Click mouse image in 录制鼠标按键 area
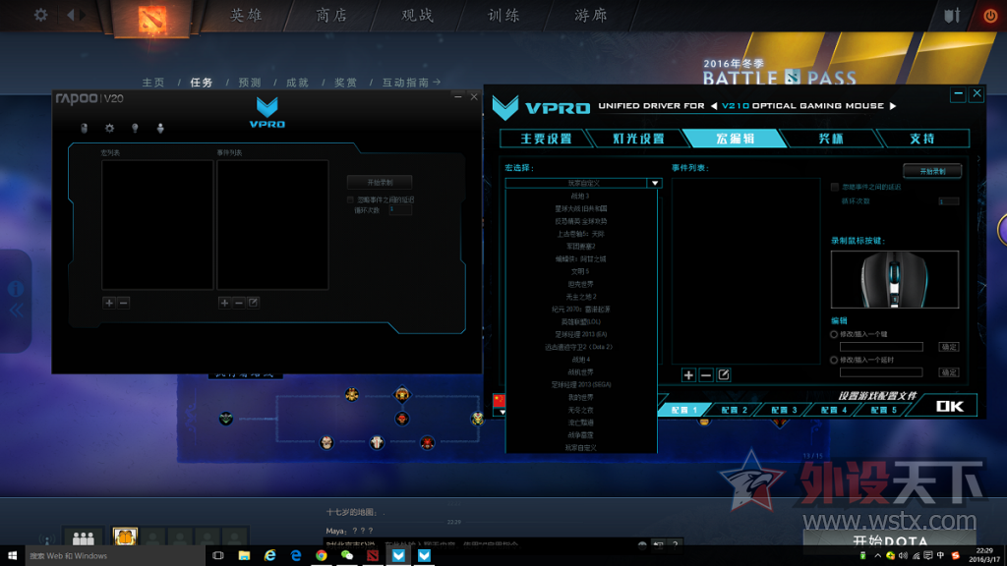Screen dimensions: 1007x566 tap(895, 280)
